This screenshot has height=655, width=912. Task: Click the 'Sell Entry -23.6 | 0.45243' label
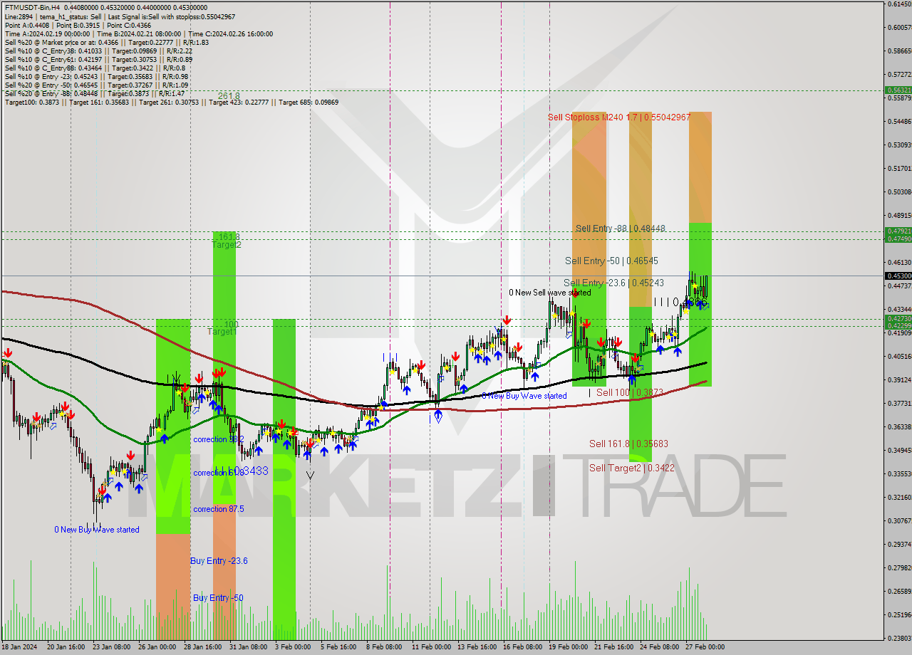pos(613,283)
